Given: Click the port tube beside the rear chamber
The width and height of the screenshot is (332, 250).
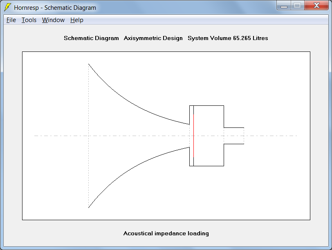Looking at the screenshot, I should pos(234,136).
